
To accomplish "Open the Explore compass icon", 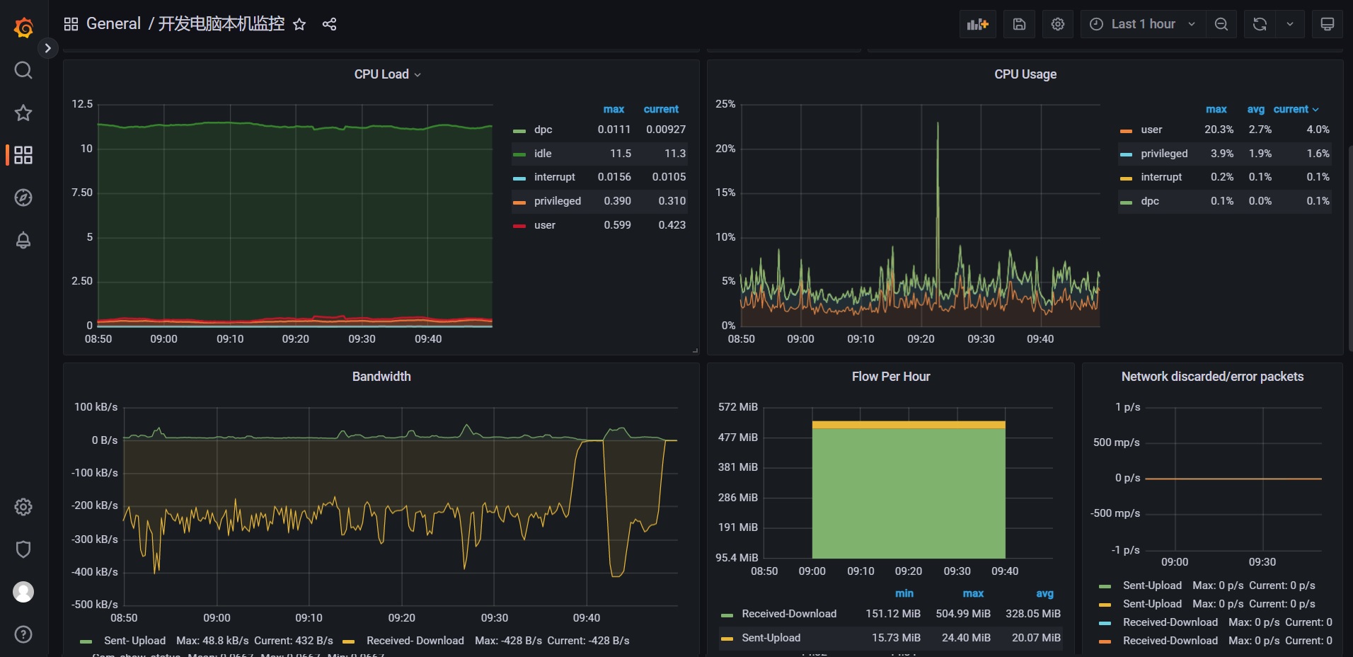I will 23,198.
